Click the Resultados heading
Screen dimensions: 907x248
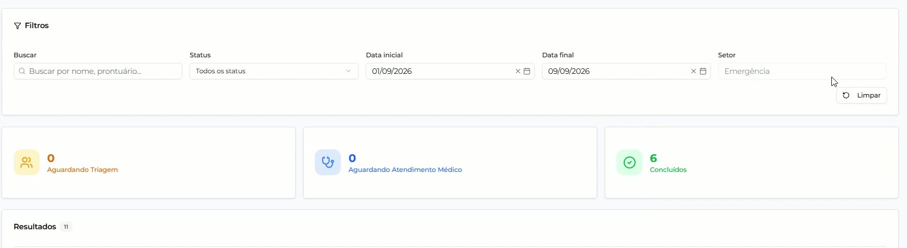pyautogui.click(x=35, y=227)
